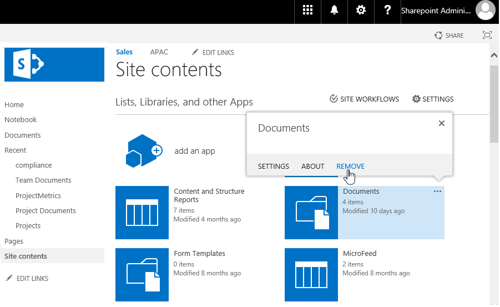Open Sharepoint Admin account menu
500x307 pixels.
click(x=436, y=11)
